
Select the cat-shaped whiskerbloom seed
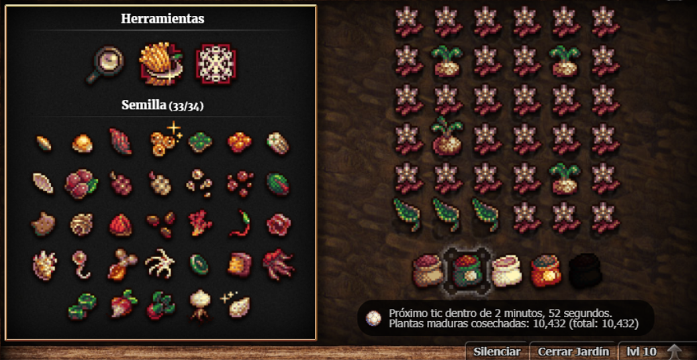point(43,224)
